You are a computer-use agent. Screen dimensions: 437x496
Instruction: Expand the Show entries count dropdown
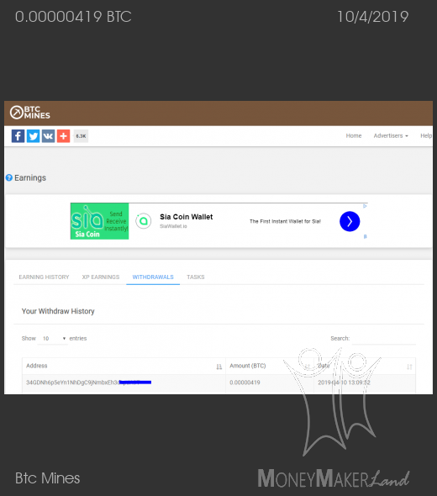(x=52, y=339)
